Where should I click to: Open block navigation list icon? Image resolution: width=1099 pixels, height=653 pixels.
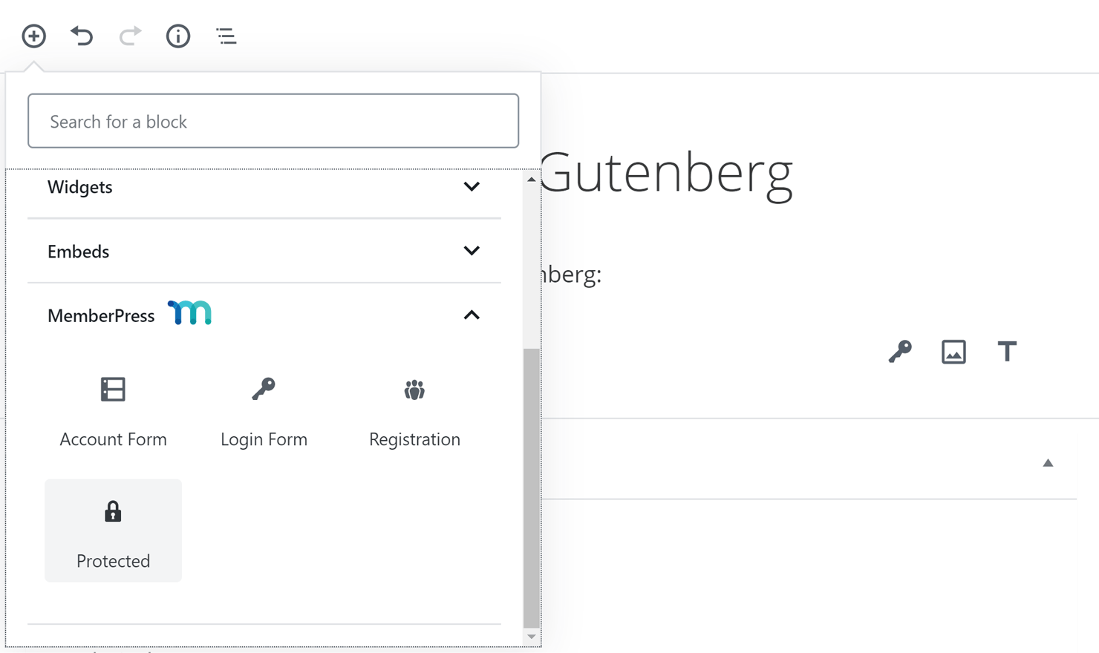tap(226, 36)
